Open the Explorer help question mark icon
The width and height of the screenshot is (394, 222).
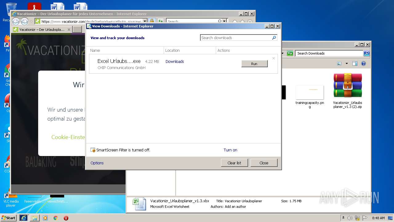tap(364, 64)
